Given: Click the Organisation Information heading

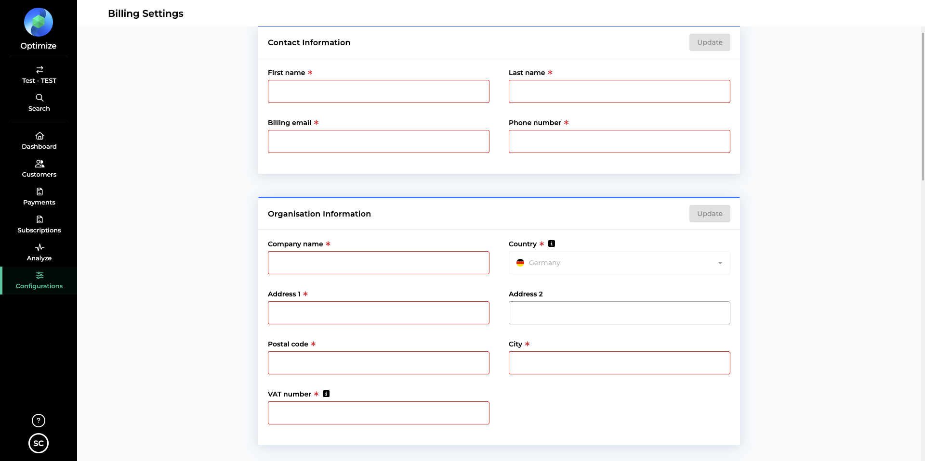Looking at the screenshot, I should (x=319, y=214).
